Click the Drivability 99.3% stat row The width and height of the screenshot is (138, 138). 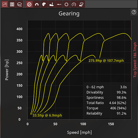[x=106, y=92]
